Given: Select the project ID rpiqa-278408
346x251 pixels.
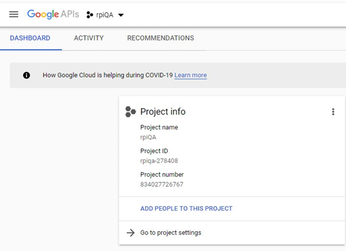Looking at the screenshot, I should click(159, 160).
